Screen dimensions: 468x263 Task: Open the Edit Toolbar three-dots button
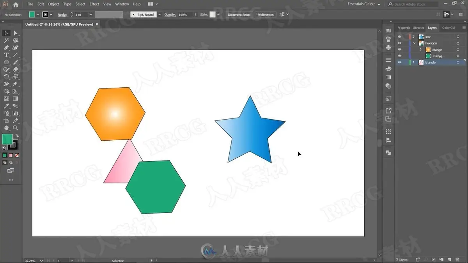[11, 180]
